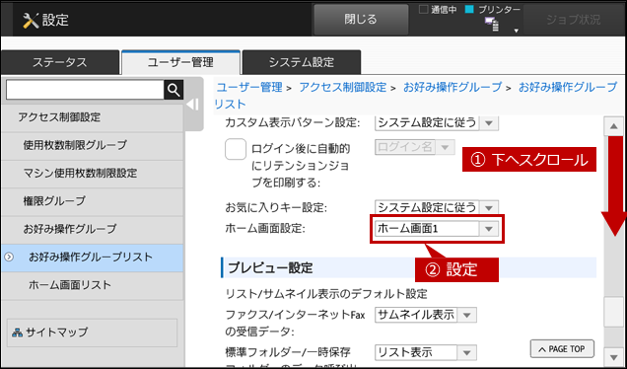Screen dimensions: 627x369
Task: Follow the アクセス制御設定 breadcrumb link
Action: coord(343,87)
